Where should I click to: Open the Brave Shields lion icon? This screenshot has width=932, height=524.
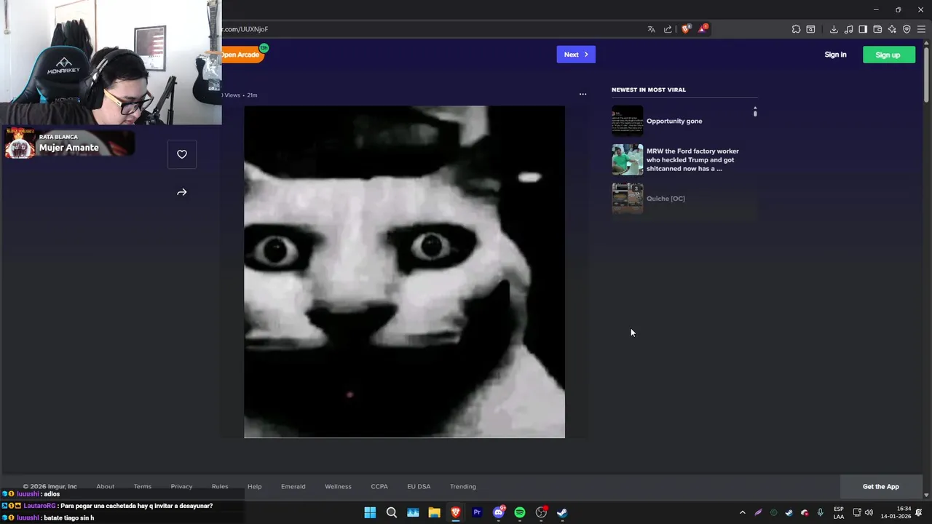685,29
